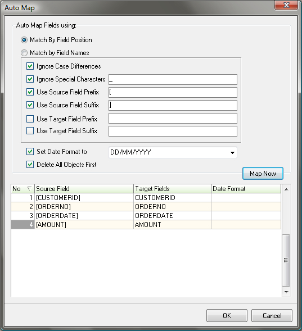Select the [ORDERNO] source field cell
Viewport: 302px width, 331px height.
click(84, 207)
